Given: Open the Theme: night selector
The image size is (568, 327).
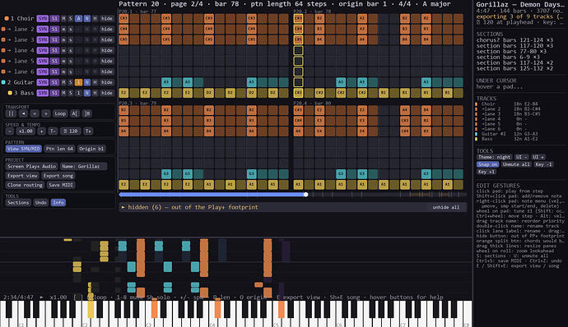Looking at the screenshot, I should (x=494, y=157).
